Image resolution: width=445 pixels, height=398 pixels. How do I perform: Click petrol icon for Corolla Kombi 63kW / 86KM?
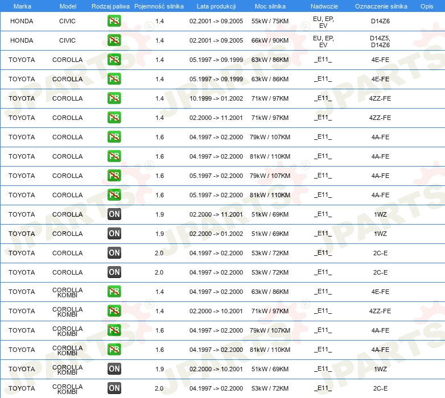tap(114, 292)
